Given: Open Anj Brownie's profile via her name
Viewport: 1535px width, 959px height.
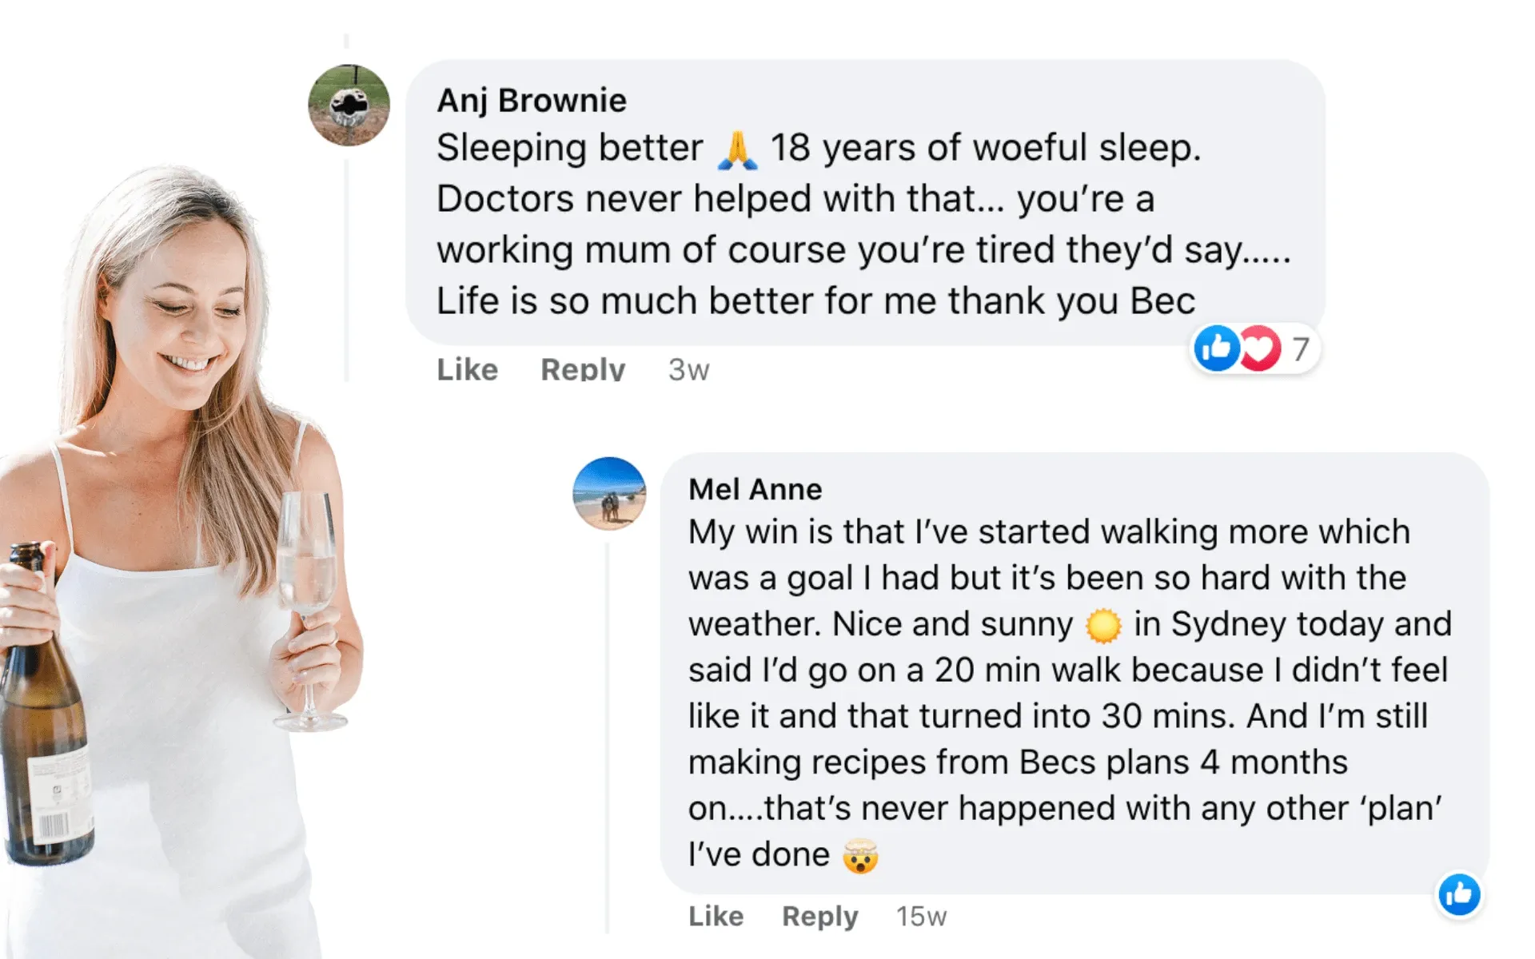Looking at the screenshot, I should 532,99.
